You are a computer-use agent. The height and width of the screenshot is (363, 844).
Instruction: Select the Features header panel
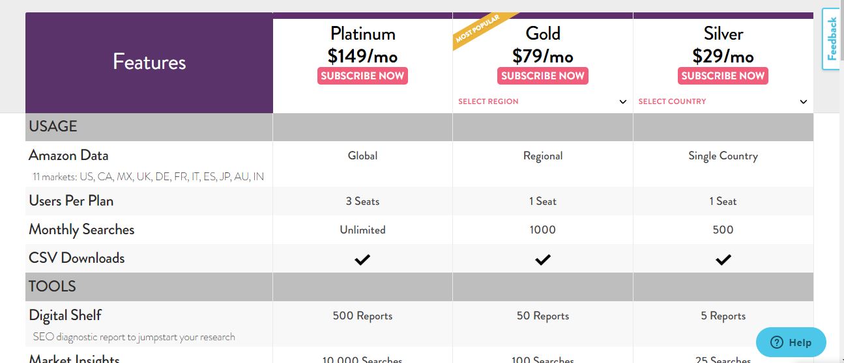tap(149, 62)
